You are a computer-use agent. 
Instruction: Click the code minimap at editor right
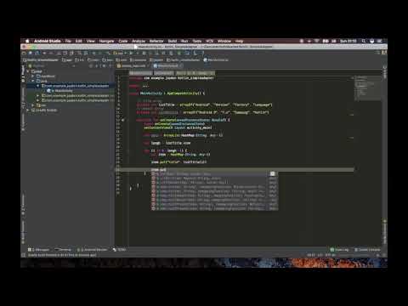(x=367, y=88)
